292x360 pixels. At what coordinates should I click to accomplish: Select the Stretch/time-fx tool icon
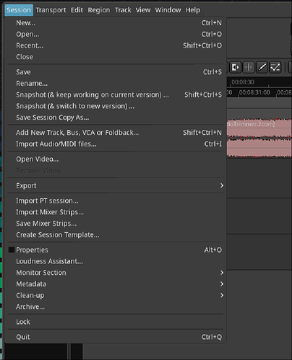pos(249,67)
